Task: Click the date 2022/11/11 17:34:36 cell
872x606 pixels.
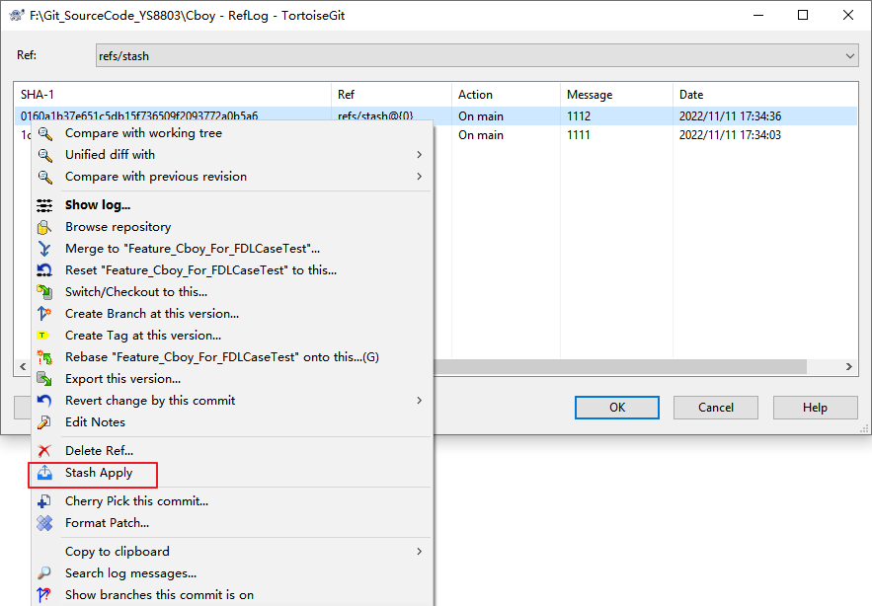Action: tap(730, 116)
